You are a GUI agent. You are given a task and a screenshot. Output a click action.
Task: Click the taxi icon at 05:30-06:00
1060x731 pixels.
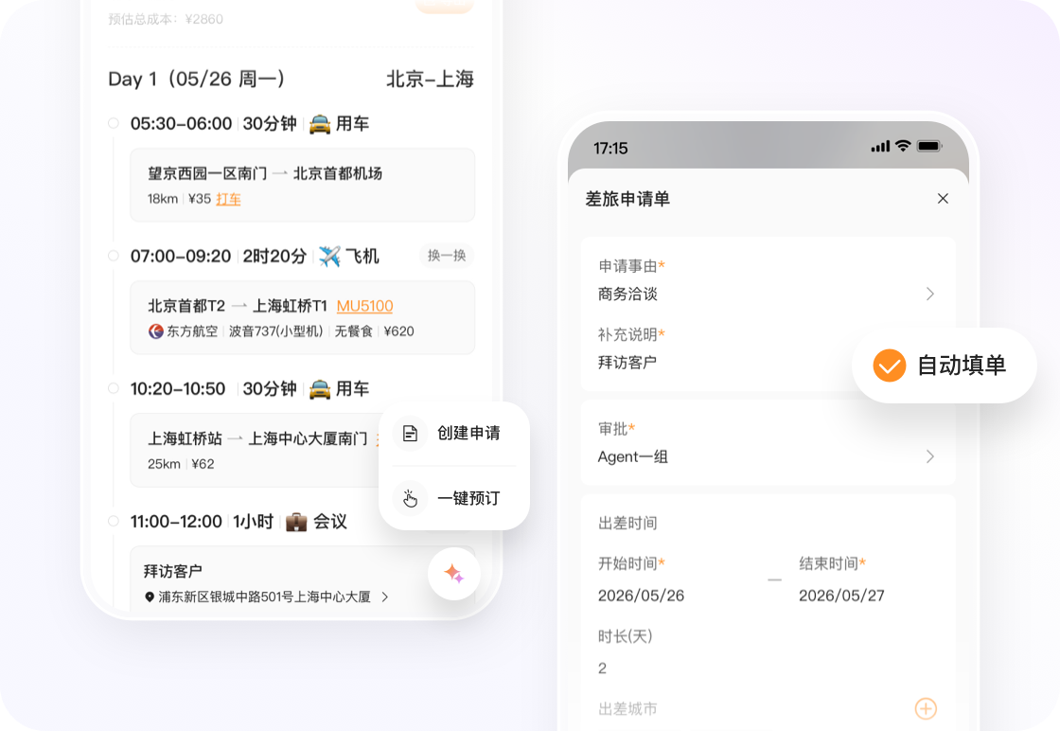click(x=320, y=124)
